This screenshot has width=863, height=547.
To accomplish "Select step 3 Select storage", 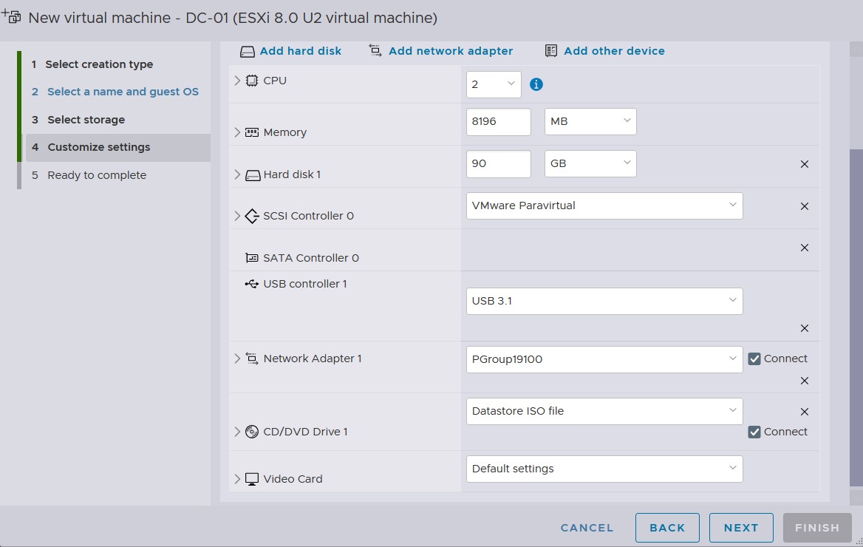I will 86,120.
